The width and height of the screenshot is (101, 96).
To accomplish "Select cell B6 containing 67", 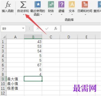I will 33,65.
